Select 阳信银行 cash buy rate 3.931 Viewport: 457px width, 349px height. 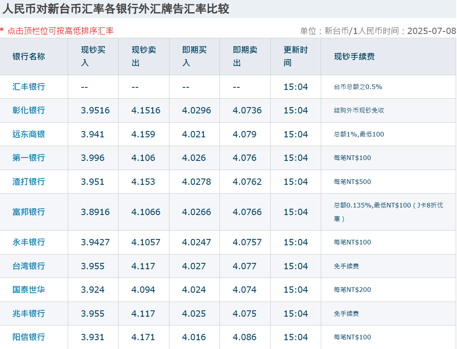pos(92,337)
